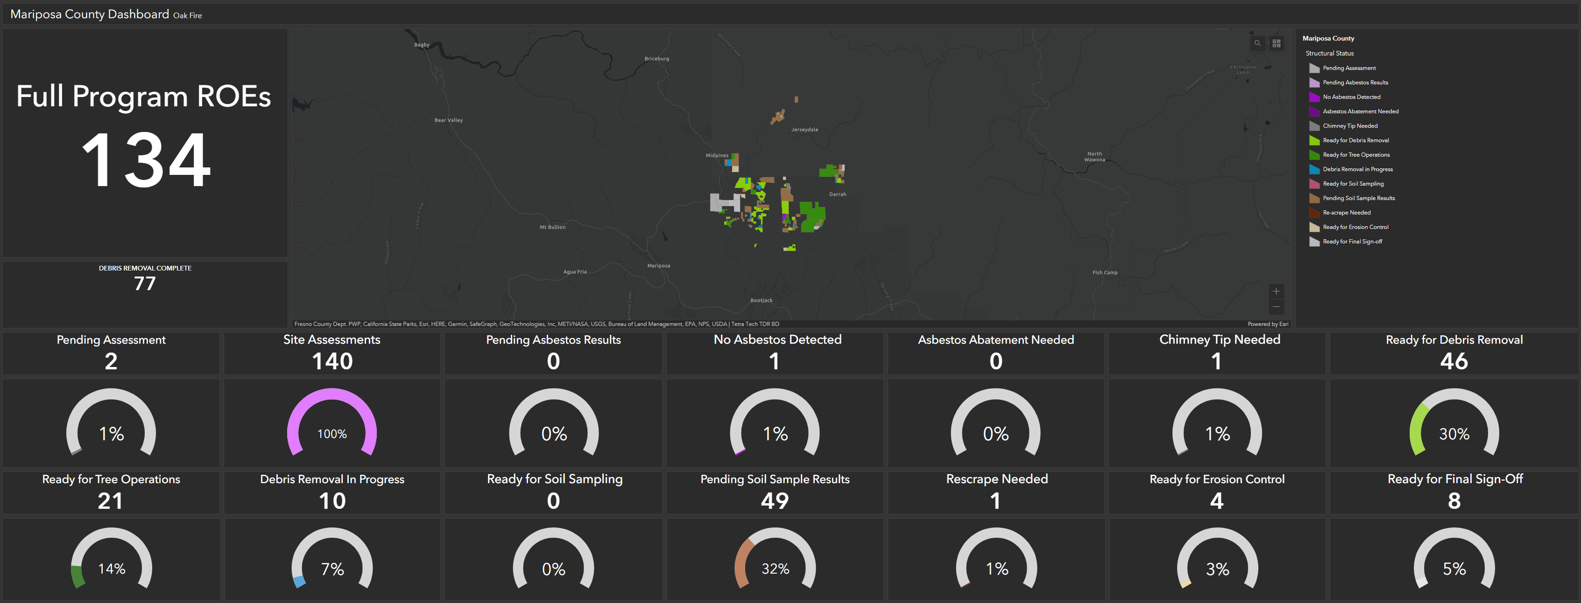This screenshot has height=603, width=1581.
Task: Click the Debris Removal in Progress legend symbol
Action: click(x=1314, y=170)
